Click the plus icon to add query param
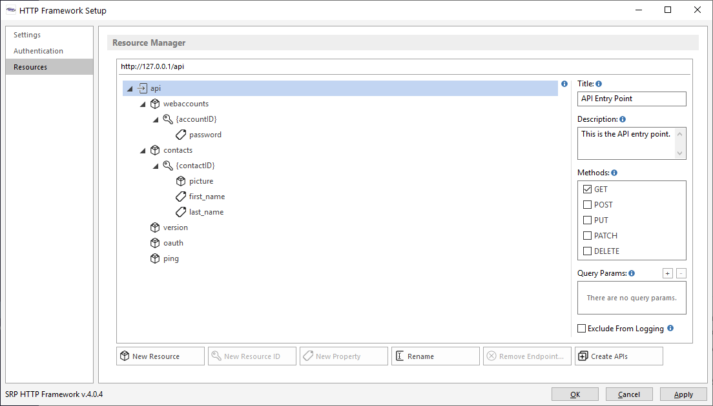The image size is (713, 406). point(668,273)
